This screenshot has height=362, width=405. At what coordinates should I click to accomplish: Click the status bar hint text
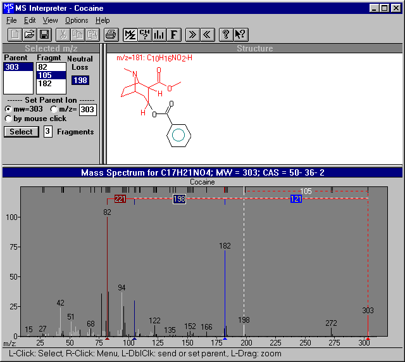click(x=145, y=354)
